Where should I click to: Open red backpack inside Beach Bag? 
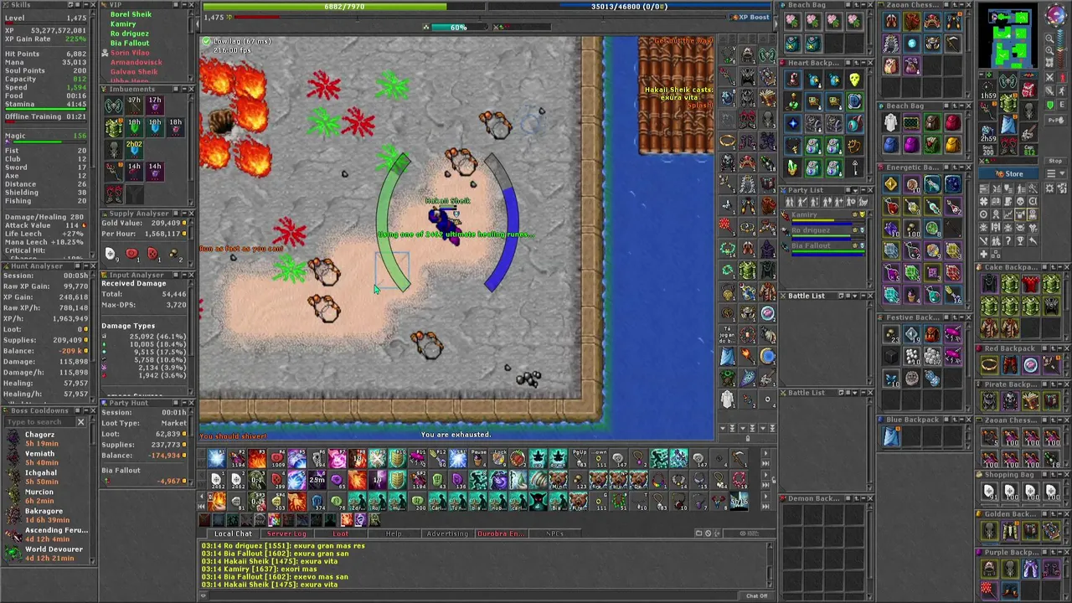953,122
